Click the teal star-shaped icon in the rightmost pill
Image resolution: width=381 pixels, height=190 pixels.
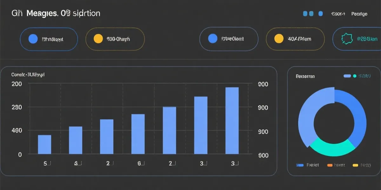[x=347, y=39]
